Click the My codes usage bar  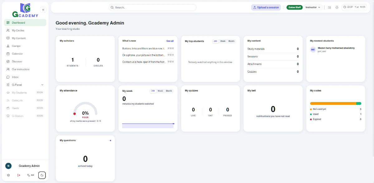(x=336, y=104)
